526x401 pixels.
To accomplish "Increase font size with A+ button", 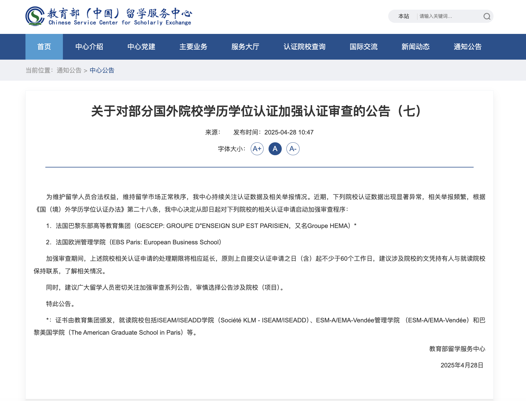I will pos(257,149).
